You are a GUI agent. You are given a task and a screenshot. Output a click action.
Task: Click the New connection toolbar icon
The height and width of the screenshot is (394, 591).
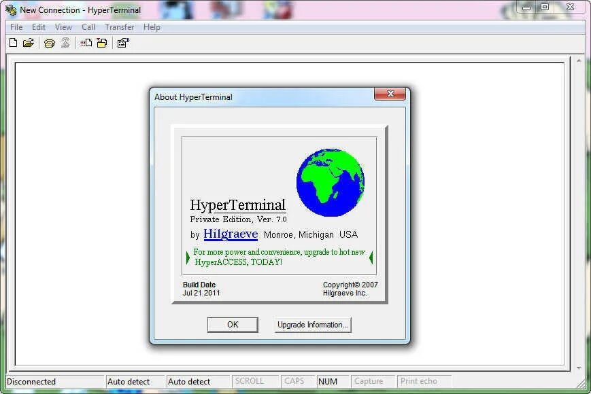coord(13,43)
